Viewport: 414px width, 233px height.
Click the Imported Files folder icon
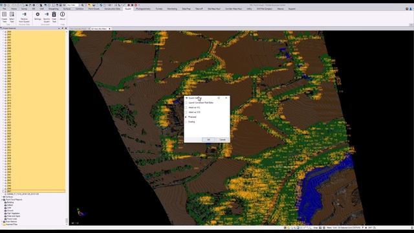coord(4,225)
